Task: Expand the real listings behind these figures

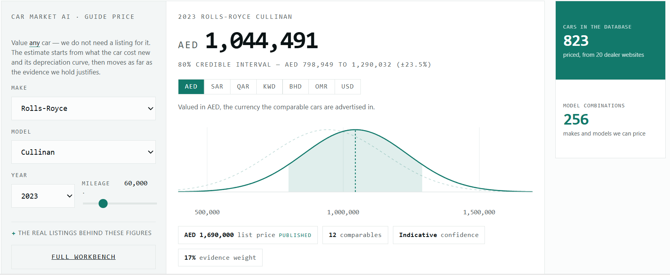Action: (81, 233)
